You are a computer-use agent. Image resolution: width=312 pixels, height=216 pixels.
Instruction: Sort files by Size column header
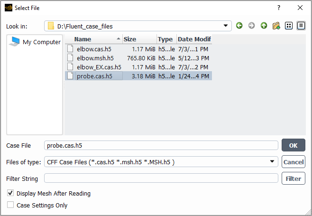(139, 39)
